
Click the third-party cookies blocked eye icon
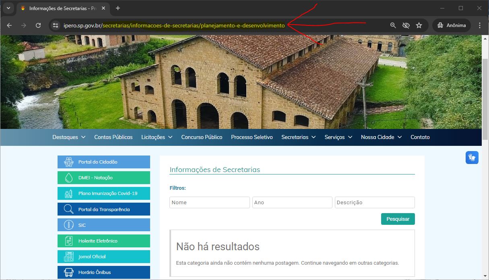[x=406, y=25]
